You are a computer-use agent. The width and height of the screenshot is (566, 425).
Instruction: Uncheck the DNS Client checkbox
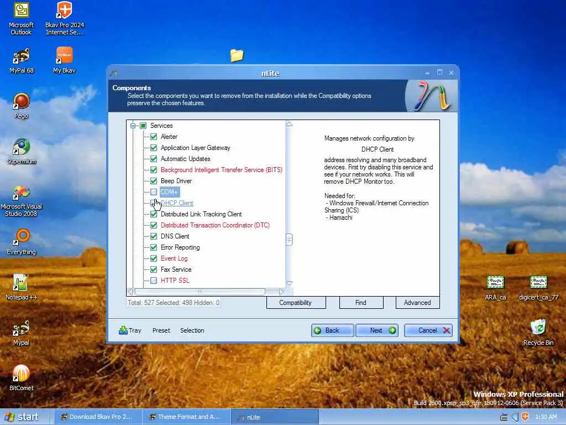154,236
